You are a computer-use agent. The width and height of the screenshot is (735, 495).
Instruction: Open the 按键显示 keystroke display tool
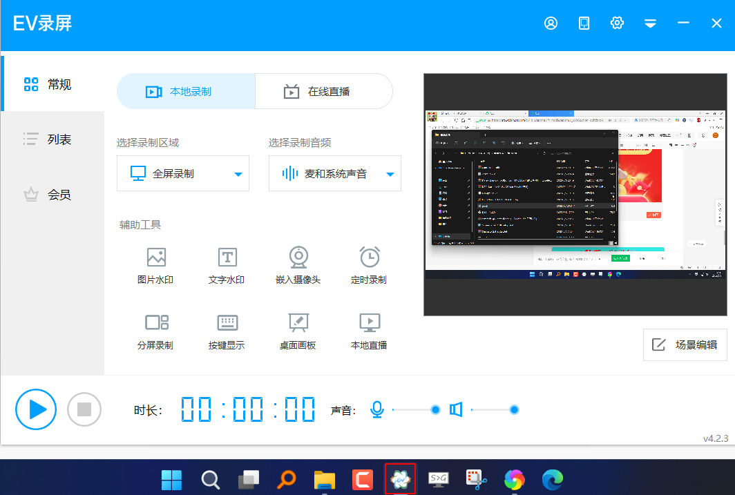(x=227, y=331)
